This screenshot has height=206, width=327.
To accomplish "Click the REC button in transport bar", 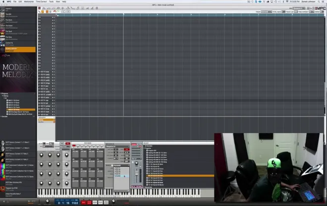I will [83, 202].
